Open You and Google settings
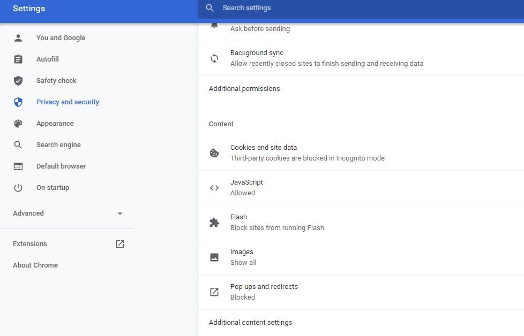This screenshot has width=524, height=336. click(61, 37)
